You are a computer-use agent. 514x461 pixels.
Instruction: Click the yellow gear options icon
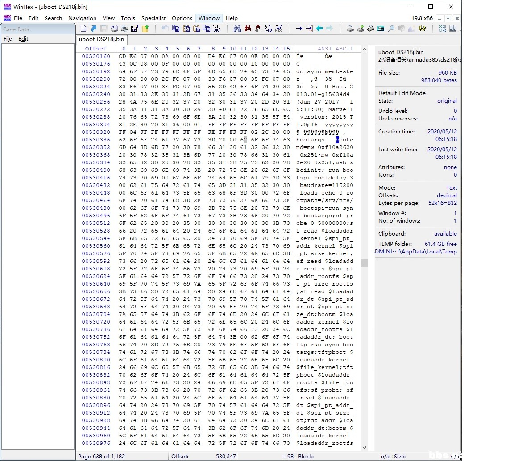pyautogui.click(x=422, y=29)
